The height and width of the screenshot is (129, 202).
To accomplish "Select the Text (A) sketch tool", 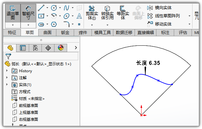I will click(x=79, y=16).
